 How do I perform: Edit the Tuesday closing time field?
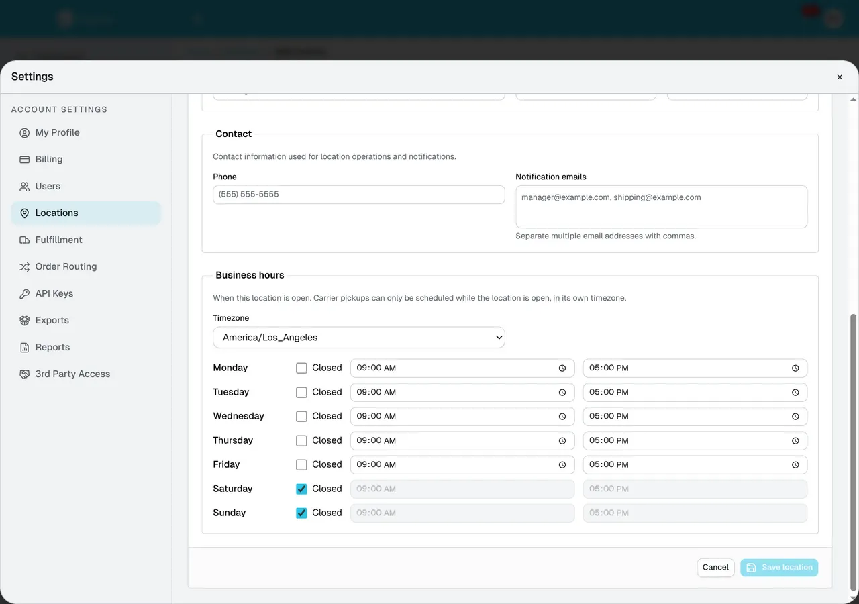[x=695, y=393]
